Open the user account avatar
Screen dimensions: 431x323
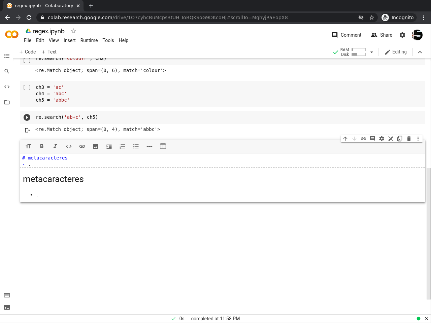coord(417,35)
